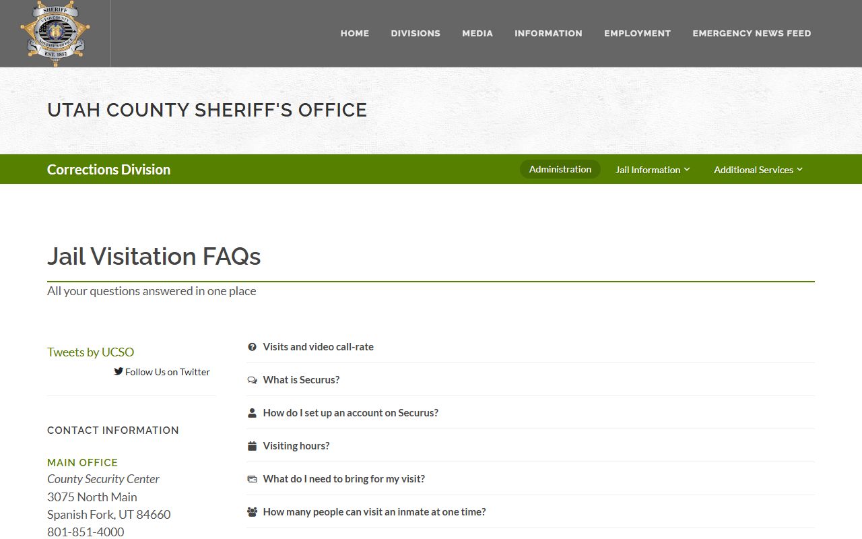Click the Jail Visitation FAQs heading
Viewport: 862px width, 539px height.
click(x=154, y=256)
